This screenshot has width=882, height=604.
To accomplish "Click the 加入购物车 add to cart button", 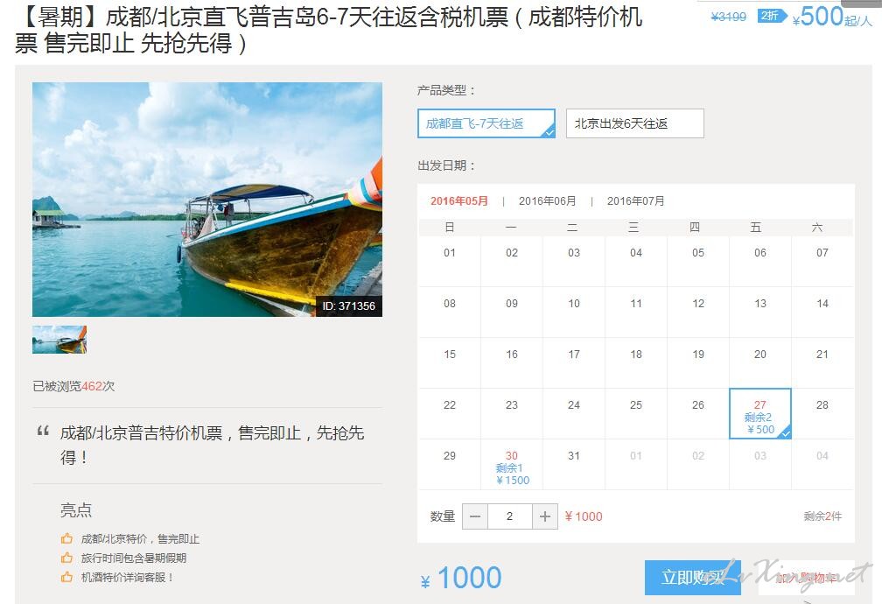I will 807,578.
